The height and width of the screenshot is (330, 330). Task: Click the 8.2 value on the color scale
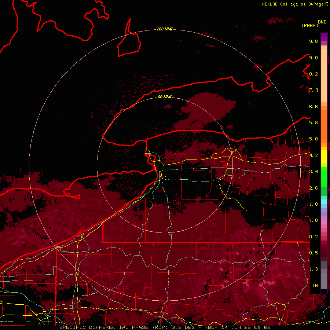pos(313,74)
